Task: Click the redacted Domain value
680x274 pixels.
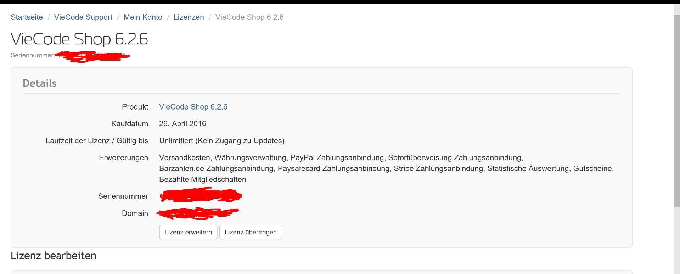Action: click(x=198, y=213)
